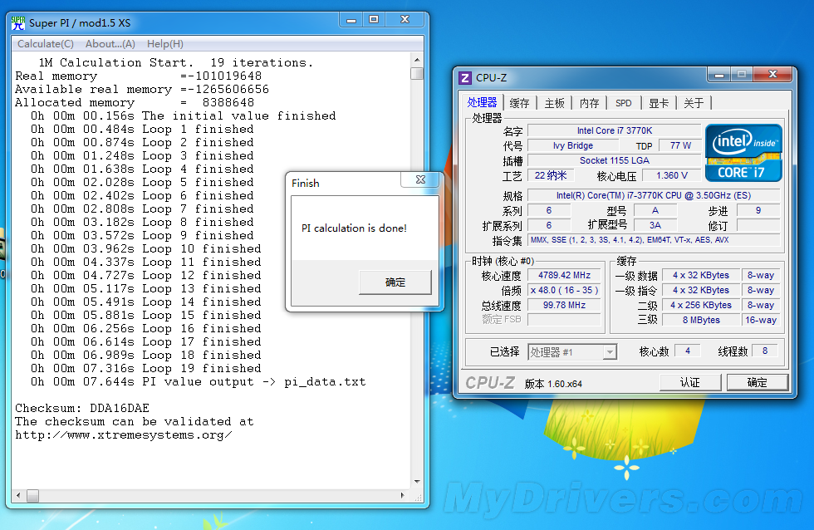Open the Help(H) menu

[164, 44]
